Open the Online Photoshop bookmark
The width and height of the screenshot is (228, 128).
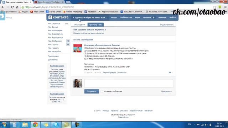pyautogui.click(x=73, y=12)
